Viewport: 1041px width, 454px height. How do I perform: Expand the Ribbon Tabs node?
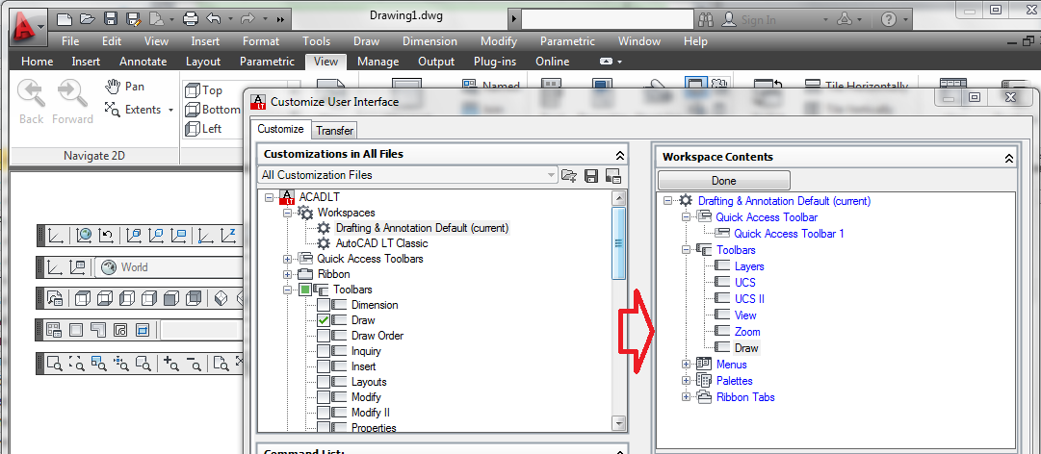[x=687, y=397]
